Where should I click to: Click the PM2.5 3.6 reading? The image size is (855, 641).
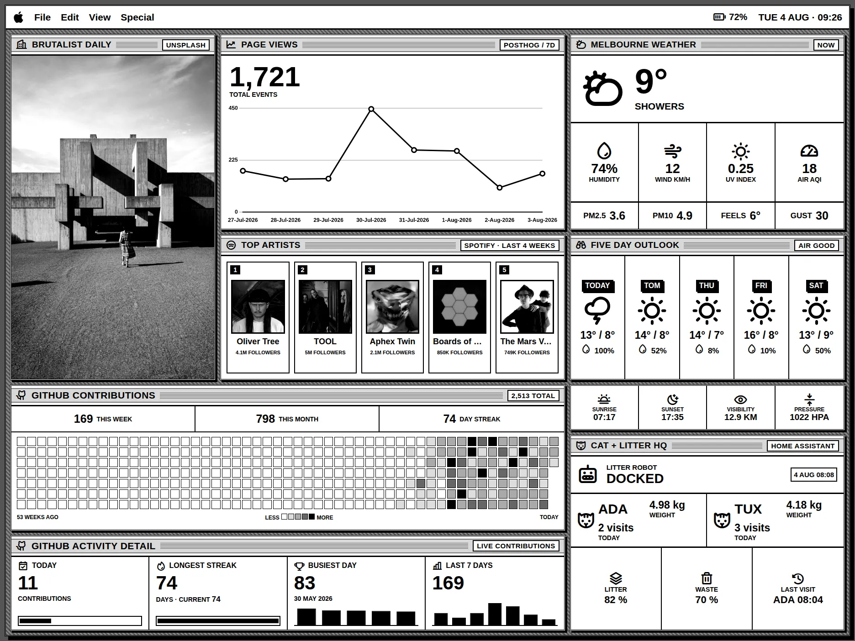tap(604, 215)
